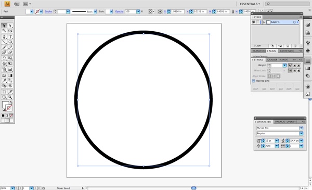Click the Stroke link in control bar
Screen dimensions: 312x190
(48, 11)
